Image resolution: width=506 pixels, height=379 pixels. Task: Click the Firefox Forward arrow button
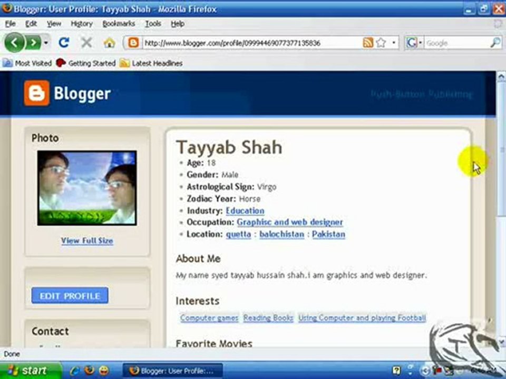pos(33,43)
